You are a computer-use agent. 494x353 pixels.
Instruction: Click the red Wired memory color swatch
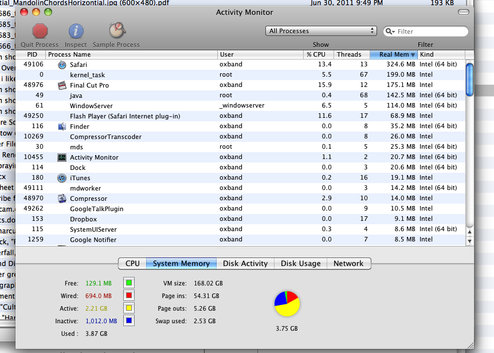(x=129, y=295)
